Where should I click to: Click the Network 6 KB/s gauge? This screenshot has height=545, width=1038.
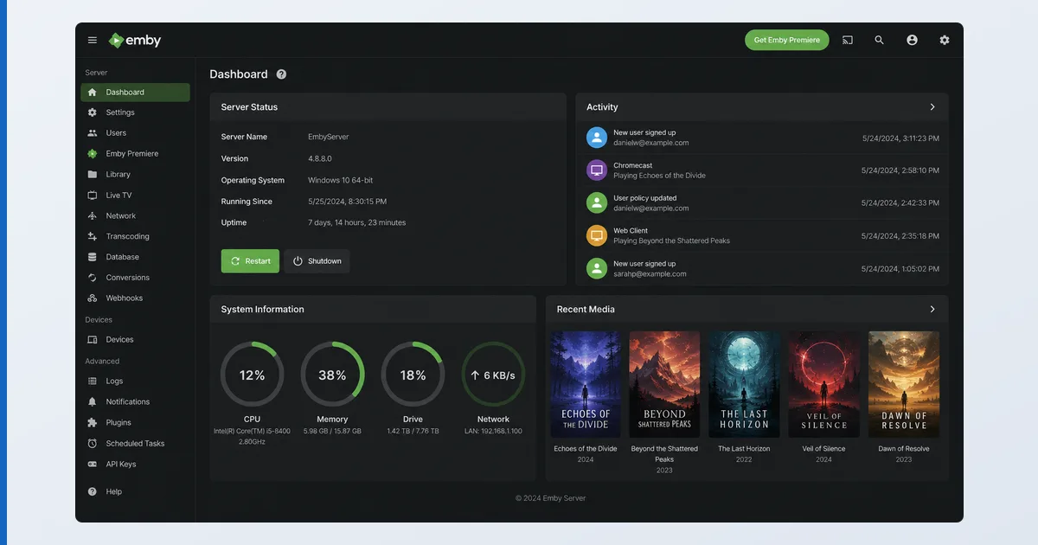coord(493,375)
